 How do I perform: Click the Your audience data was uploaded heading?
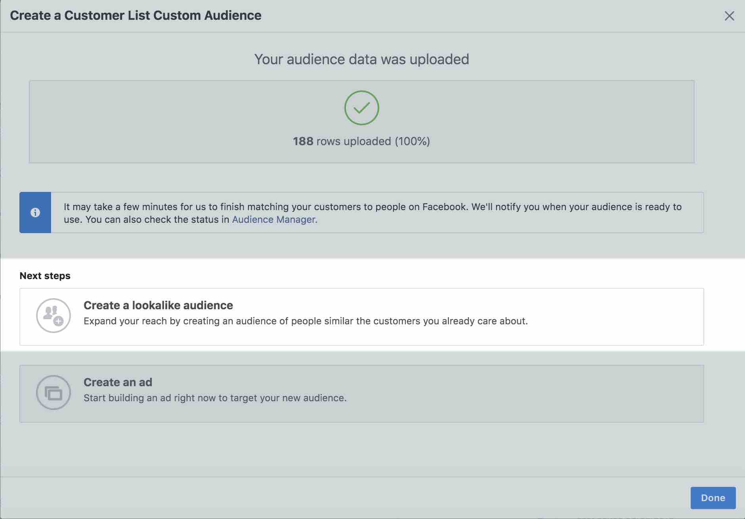coord(361,59)
